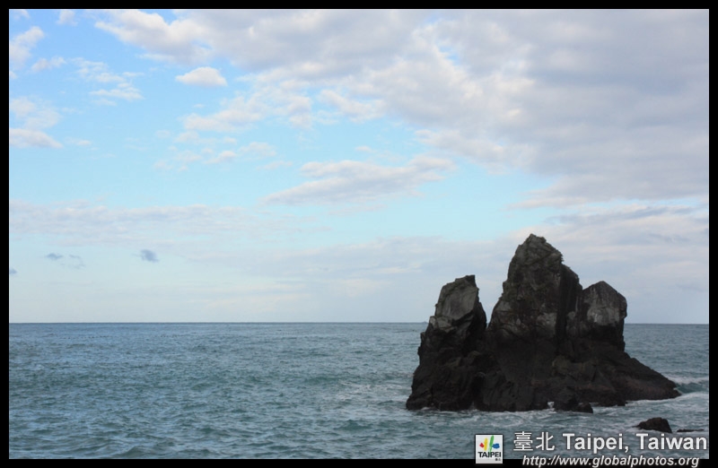
Task: Click the Chinese characters '臺北' in the watermark
Action: click(x=534, y=442)
